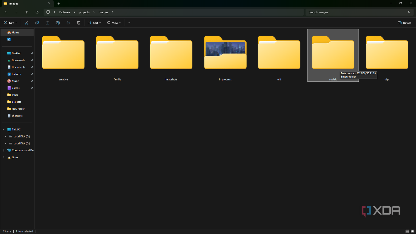Close the Images tab
Screen dimensions: 416x234
pos(49,4)
